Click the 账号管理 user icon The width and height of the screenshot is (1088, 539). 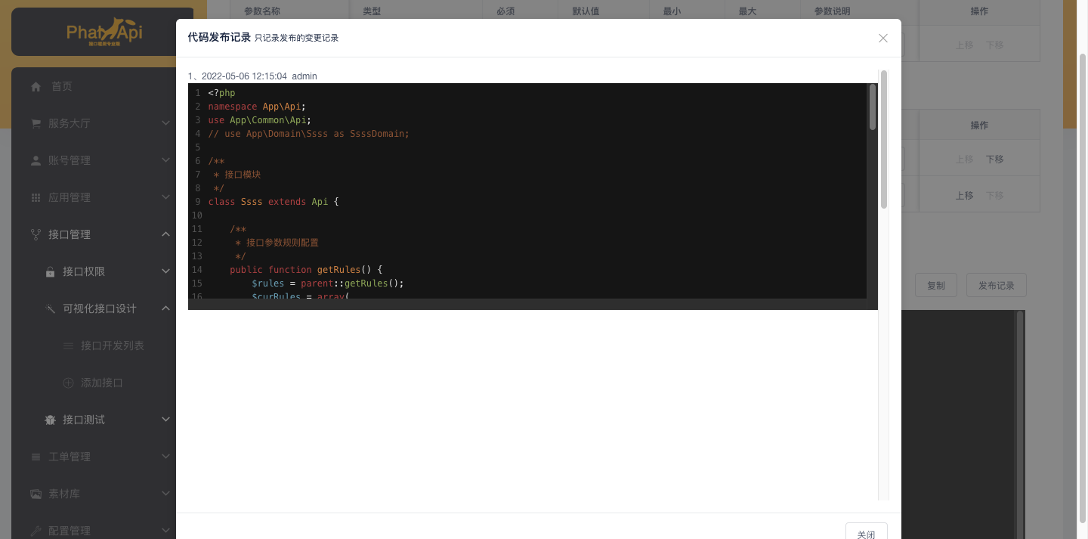(x=36, y=160)
